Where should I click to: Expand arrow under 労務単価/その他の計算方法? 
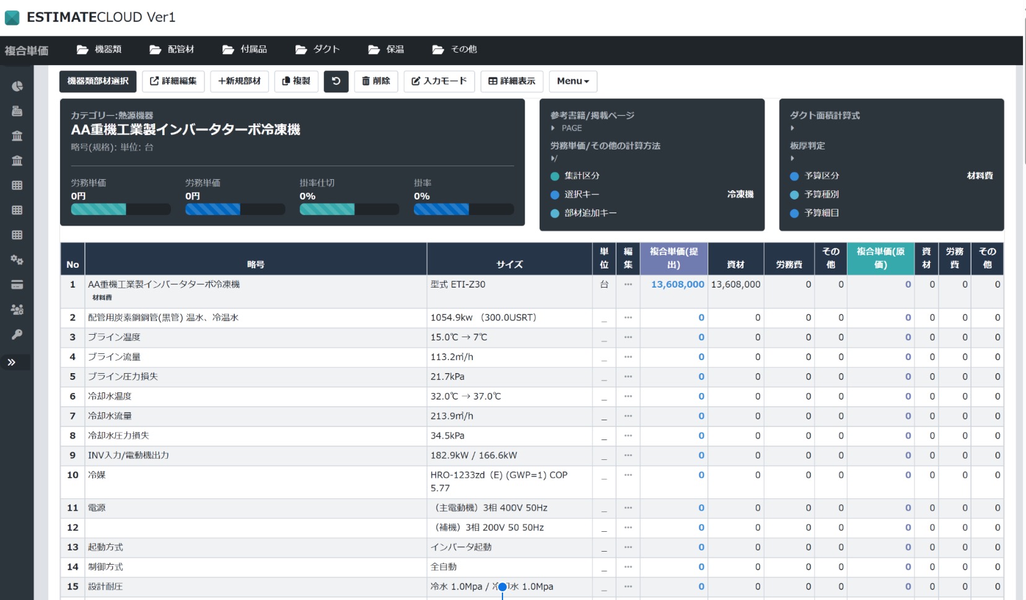(554, 159)
